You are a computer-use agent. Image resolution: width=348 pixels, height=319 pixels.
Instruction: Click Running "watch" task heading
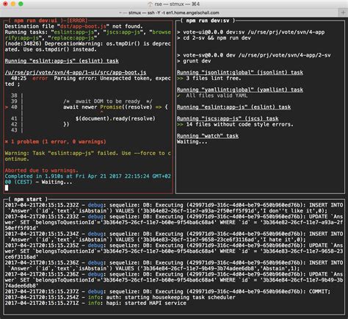pos(208,136)
